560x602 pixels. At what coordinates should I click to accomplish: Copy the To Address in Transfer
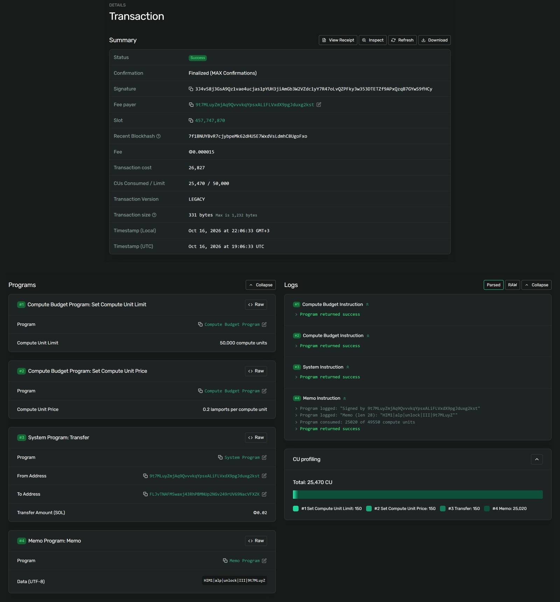(x=145, y=494)
